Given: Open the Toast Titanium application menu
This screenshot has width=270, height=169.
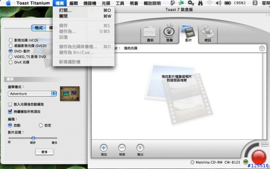Looking at the screenshot, I should pyautogui.click(x=33, y=3).
